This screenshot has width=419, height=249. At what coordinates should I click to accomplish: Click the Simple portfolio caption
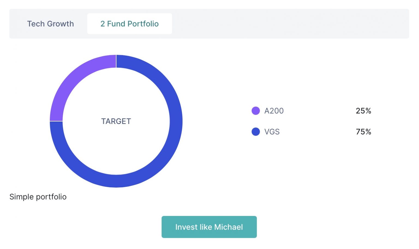tap(38, 197)
